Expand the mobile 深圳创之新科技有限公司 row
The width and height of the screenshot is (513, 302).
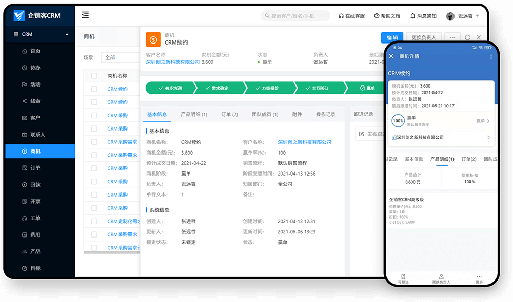441,138
